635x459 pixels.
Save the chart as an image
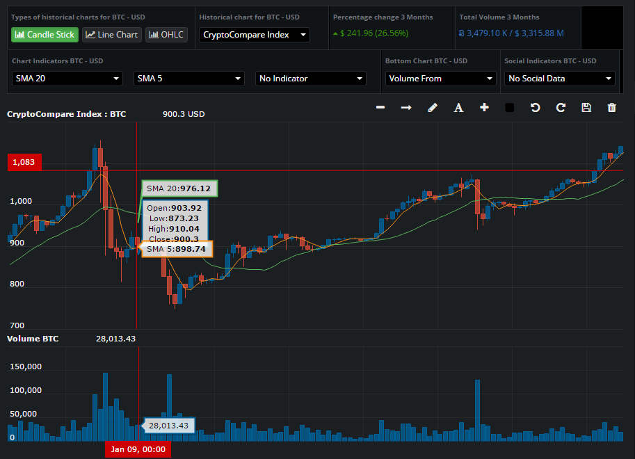(x=586, y=107)
